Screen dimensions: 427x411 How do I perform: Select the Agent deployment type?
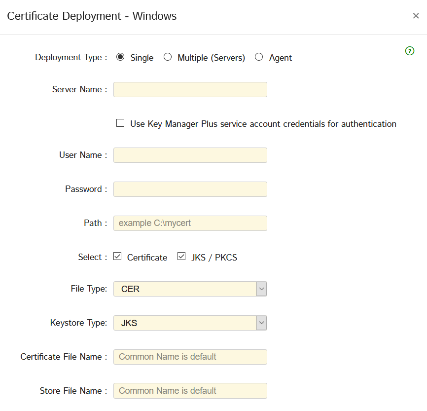[259, 57]
